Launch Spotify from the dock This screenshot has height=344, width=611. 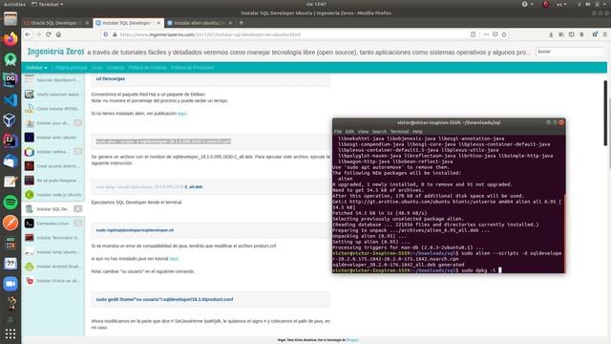pyautogui.click(x=11, y=202)
